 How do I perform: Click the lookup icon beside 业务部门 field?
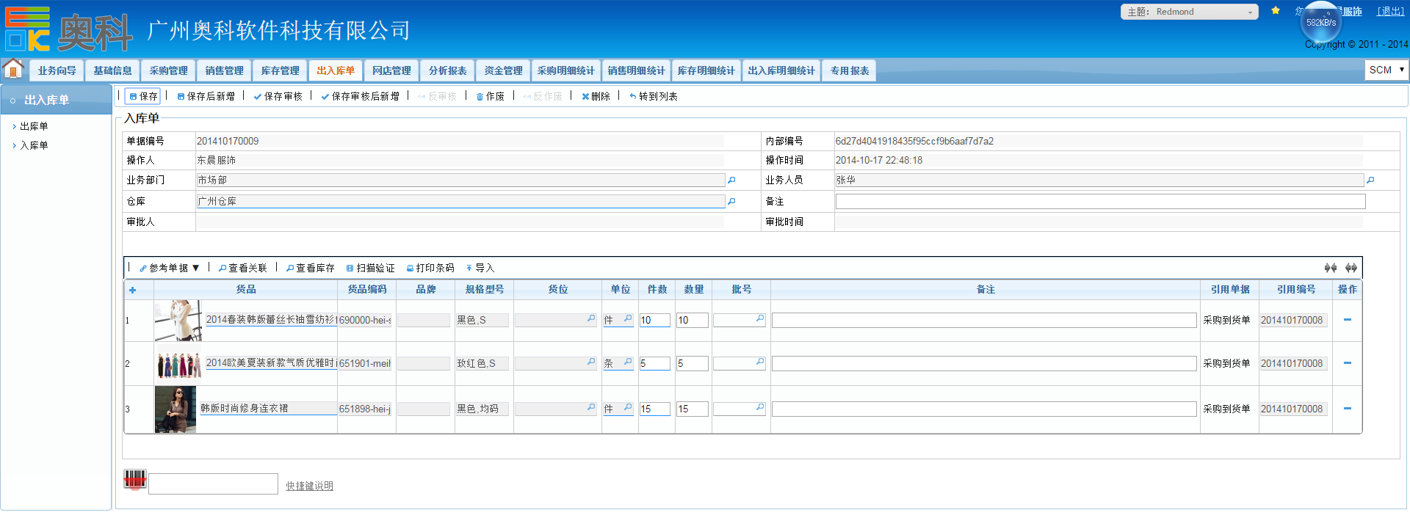[x=731, y=180]
